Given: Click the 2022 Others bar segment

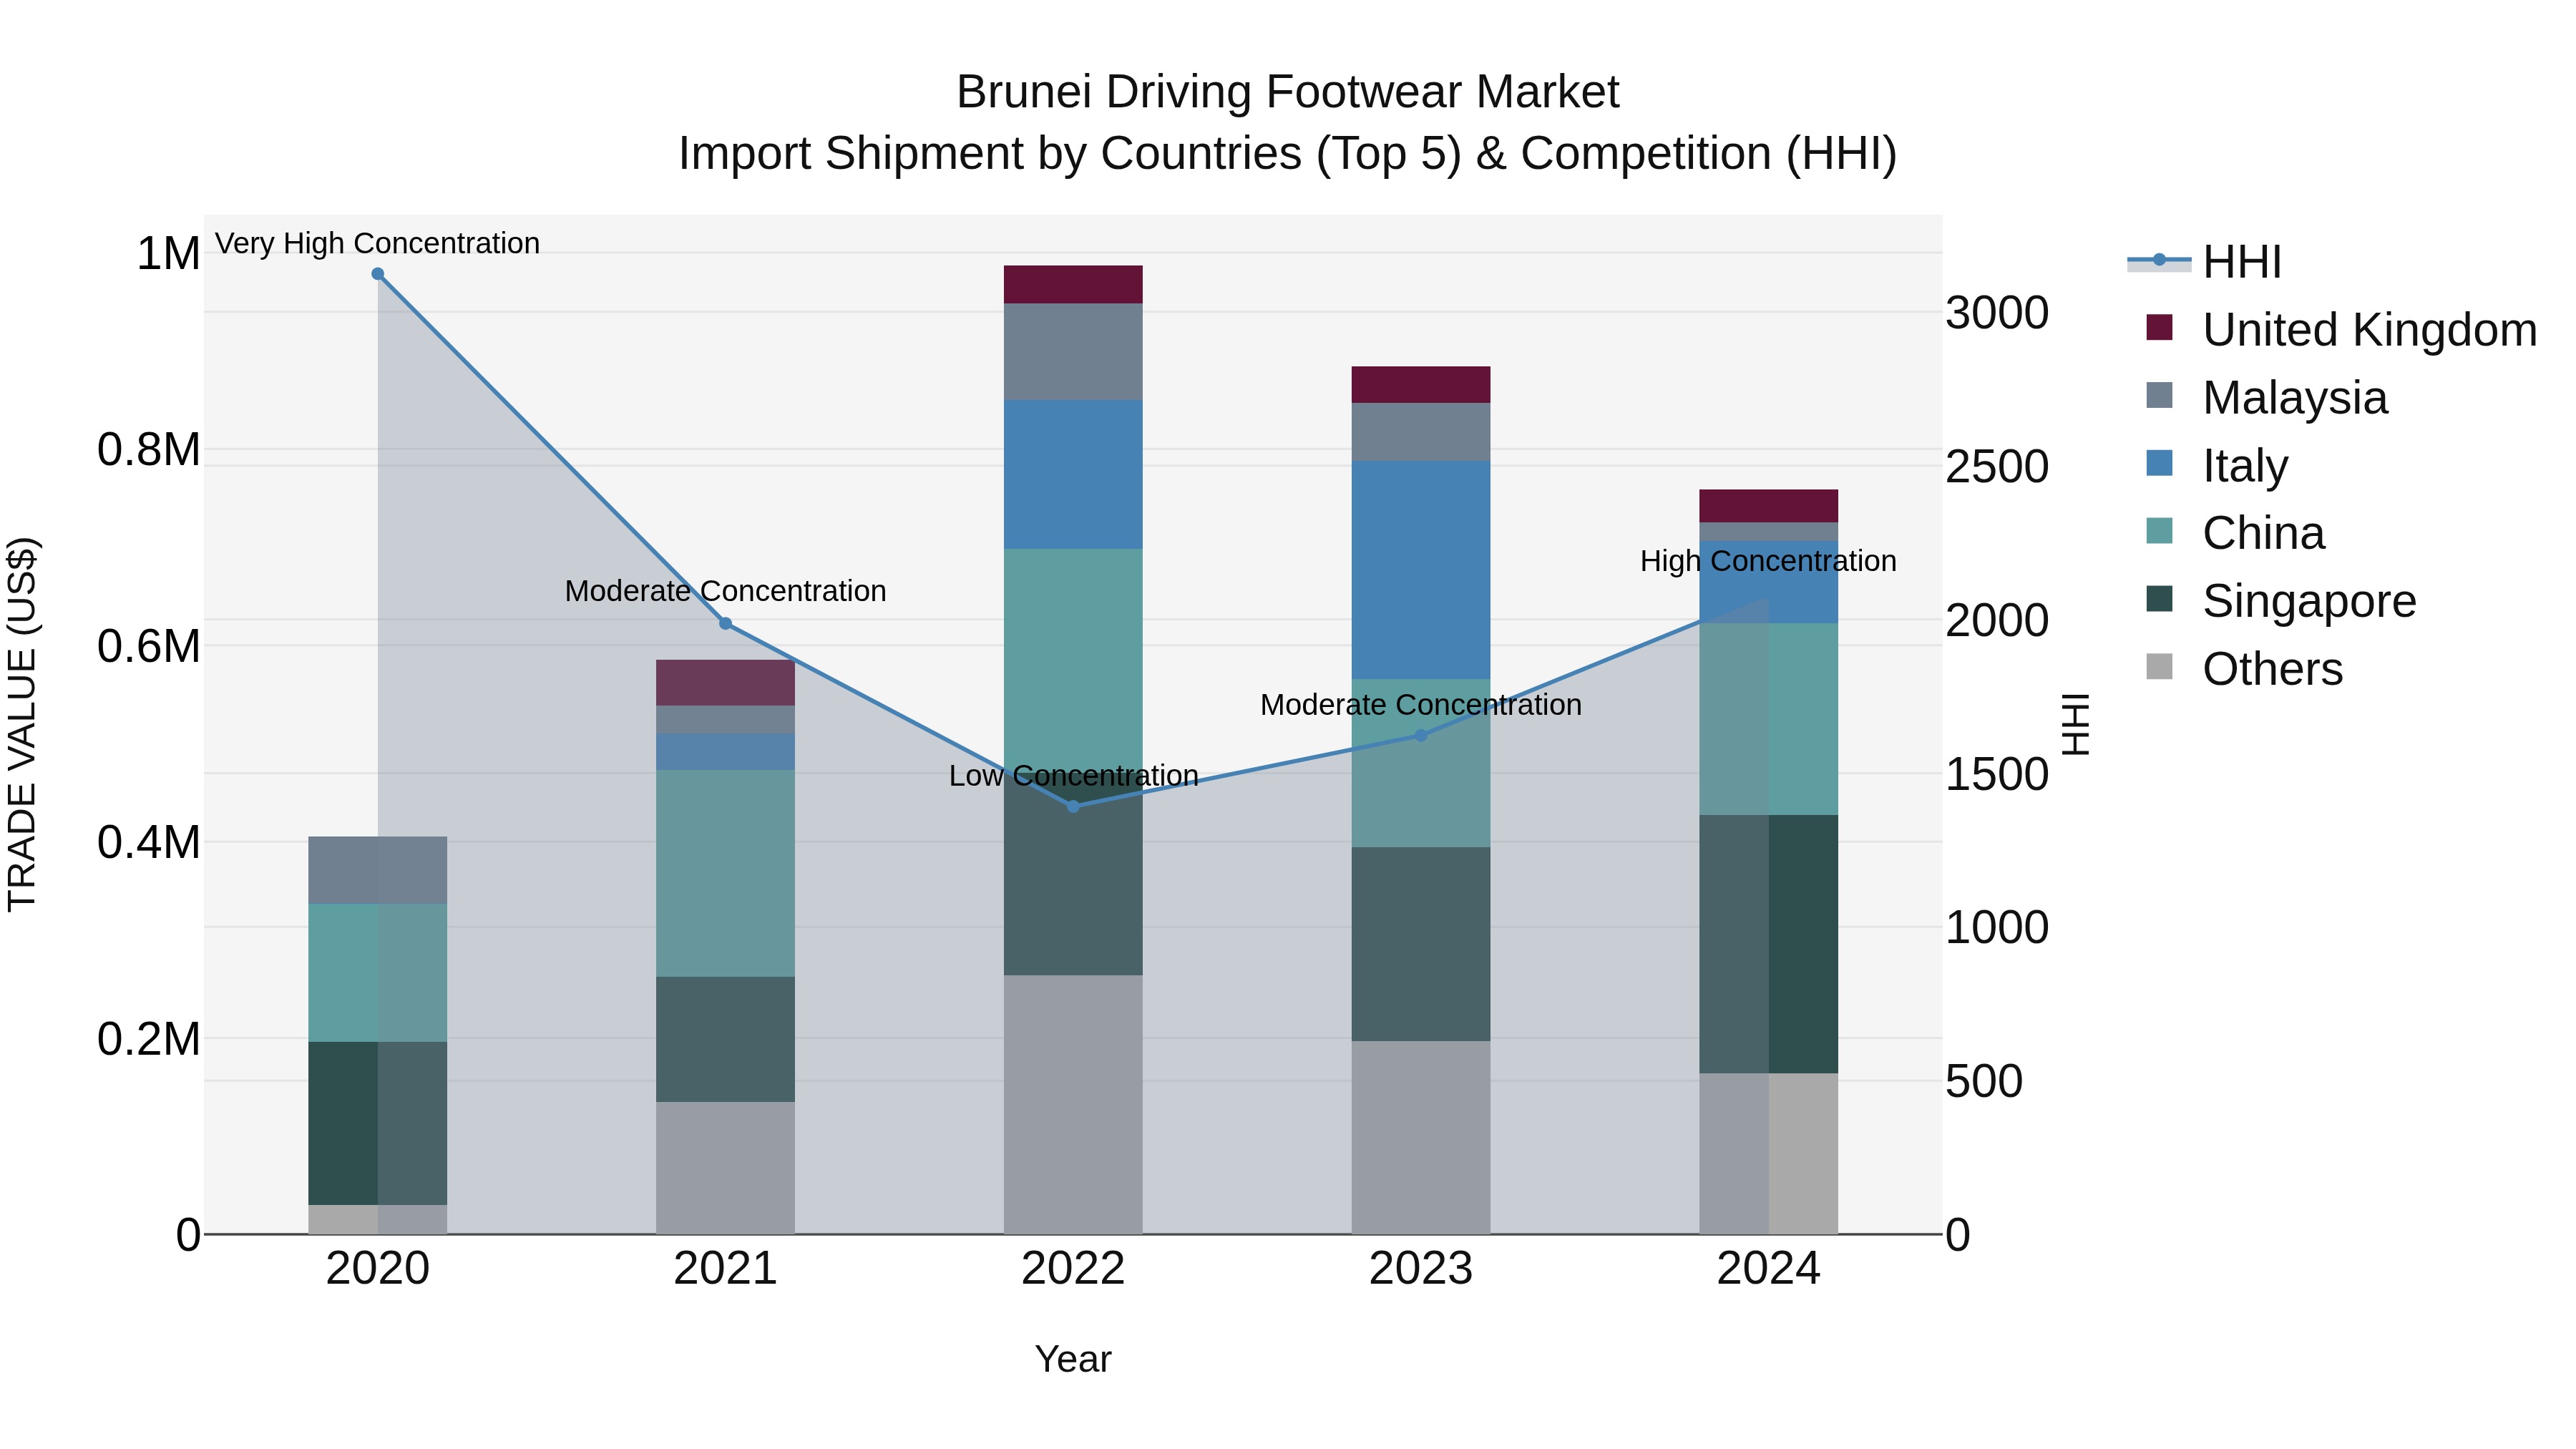Looking at the screenshot, I should tap(1074, 1105).
